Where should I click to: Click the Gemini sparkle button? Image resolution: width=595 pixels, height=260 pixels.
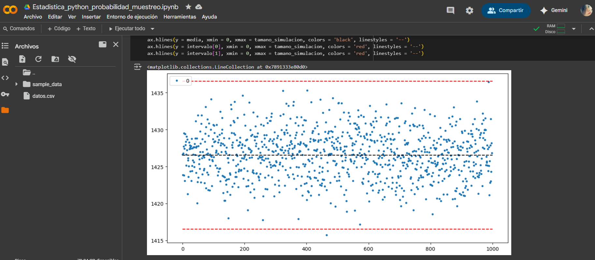(x=554, y=10)
